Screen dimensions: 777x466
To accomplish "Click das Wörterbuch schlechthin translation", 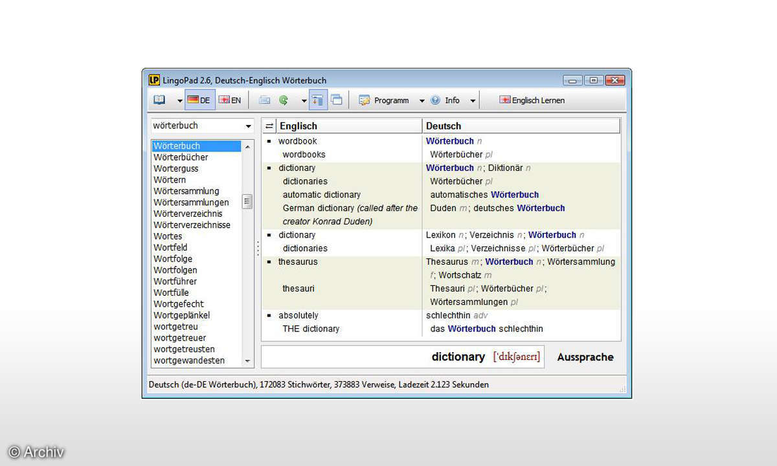I will click(487, 329).
